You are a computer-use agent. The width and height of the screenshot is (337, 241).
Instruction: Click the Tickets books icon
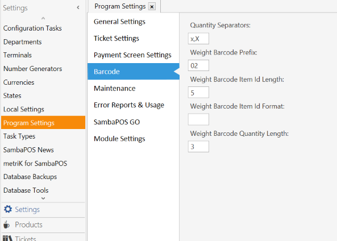[7, 238]
